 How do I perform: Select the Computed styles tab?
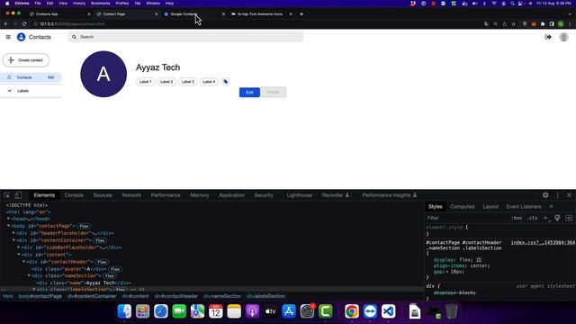point(462,206)
